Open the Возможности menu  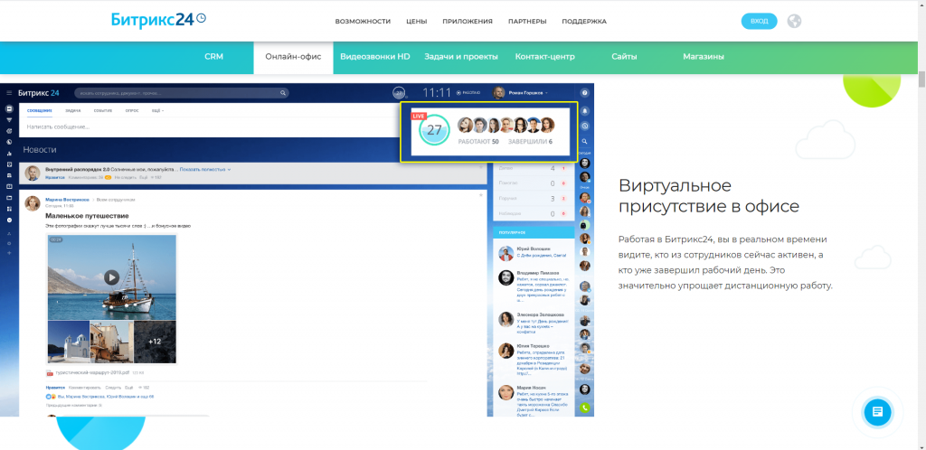pos(363,21)
